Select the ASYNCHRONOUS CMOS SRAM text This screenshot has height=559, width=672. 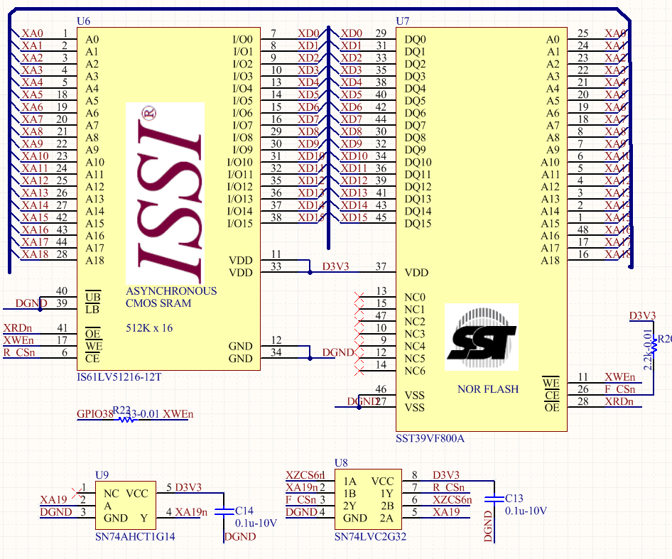171,297
